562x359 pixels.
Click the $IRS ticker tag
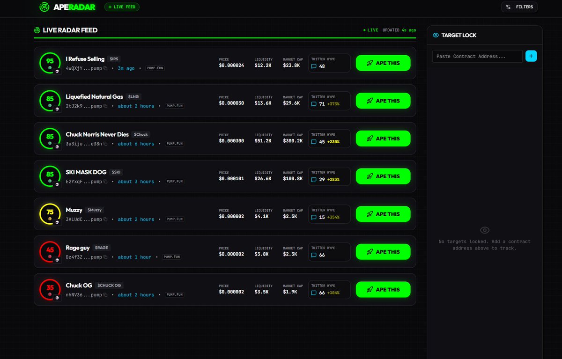[114, 59]
